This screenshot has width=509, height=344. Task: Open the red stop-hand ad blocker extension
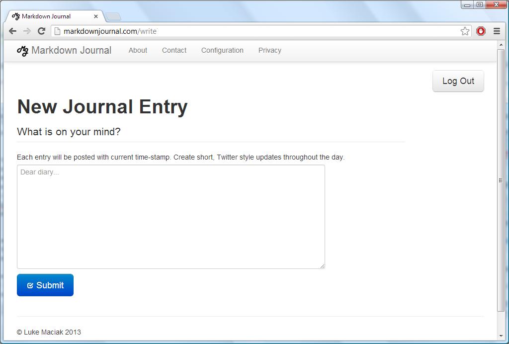[481, 31]
